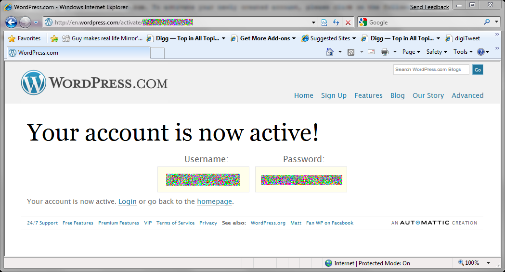Click the Compatibility View icon
The height and width of the screenshot is (272, 505).
pyautogui.click(x=324, y=22)
